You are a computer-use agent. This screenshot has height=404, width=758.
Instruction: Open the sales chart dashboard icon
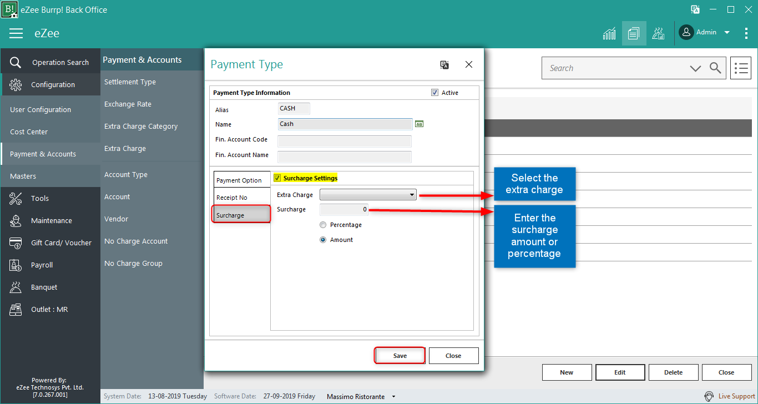pyautogui.click(x=609, y=33)
